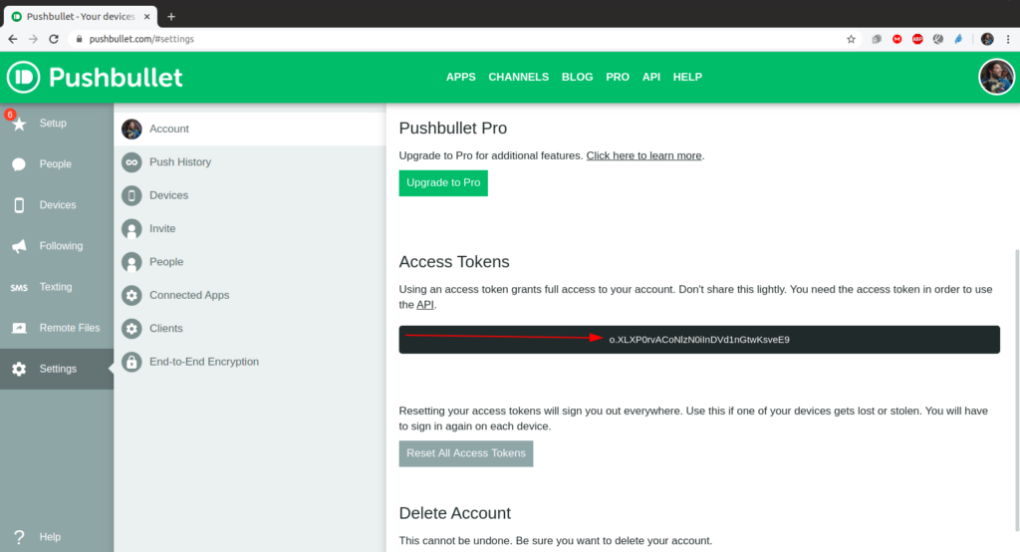
Task: Open the SMS Texting icon
Action: point(19,287)
